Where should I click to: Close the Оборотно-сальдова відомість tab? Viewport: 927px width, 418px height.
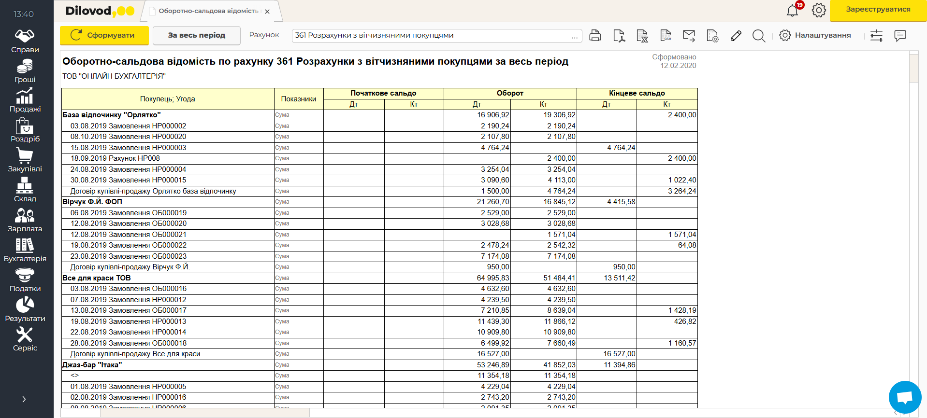coord(267,12)
